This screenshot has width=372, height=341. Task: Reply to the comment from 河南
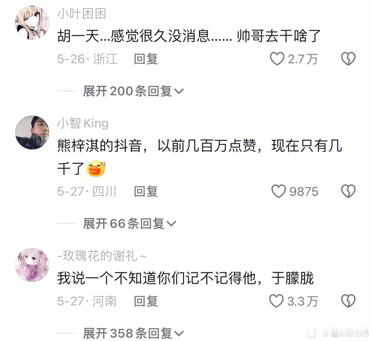tap(146, 301)
